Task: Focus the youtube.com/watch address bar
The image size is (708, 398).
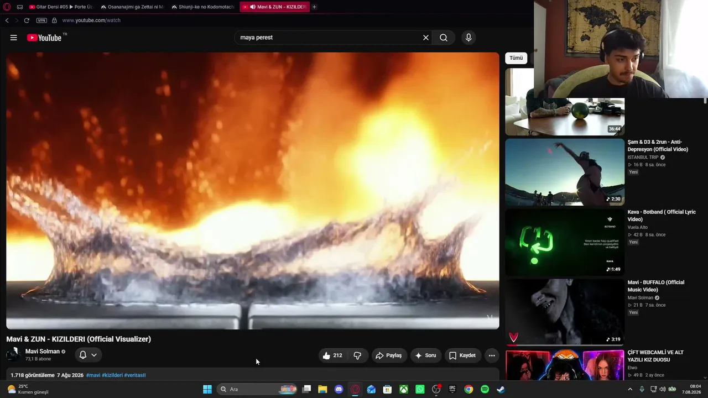Action: [x=91, y=20]
